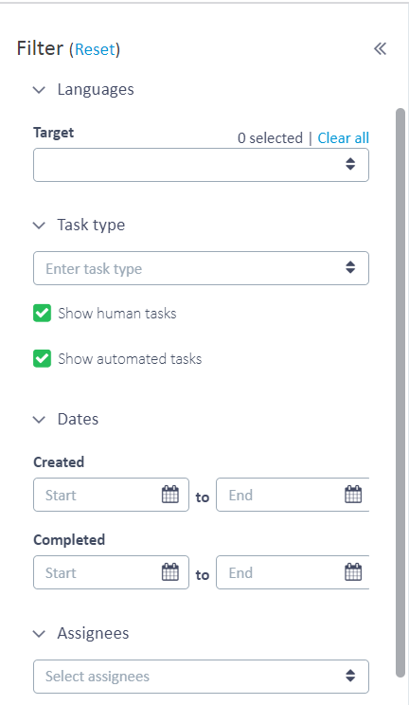Collapse the Assignees section
409x705 pixels.
click(40, 634)
